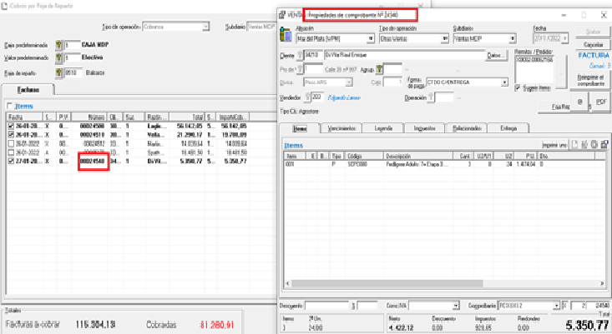Click lookup icon next to Caja predeterminada
Screen dimensions: 612x334
(x=58, y=45)
